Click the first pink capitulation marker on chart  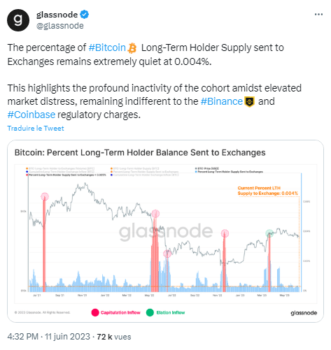click(45, 196)
